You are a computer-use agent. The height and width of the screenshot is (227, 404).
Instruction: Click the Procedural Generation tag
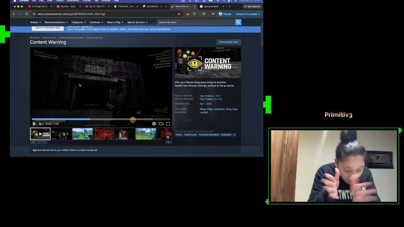point(209,135)
